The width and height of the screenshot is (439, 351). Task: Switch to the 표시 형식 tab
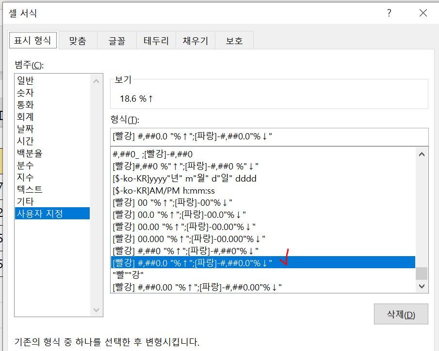[x=33, y=41]
